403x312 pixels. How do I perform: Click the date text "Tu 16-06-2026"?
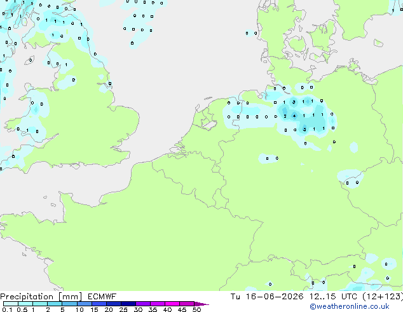coord(267,297)
